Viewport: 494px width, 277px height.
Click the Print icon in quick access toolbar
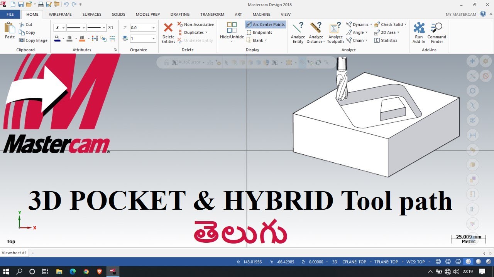point(41,5)
